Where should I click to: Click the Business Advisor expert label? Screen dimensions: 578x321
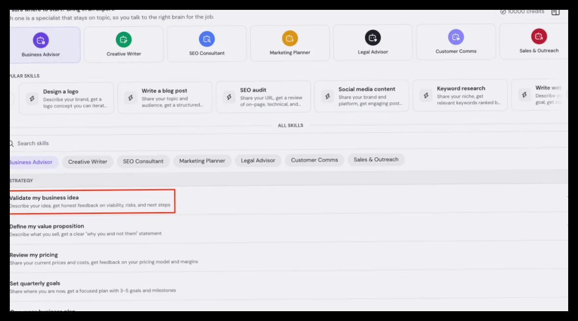point(41,54)
